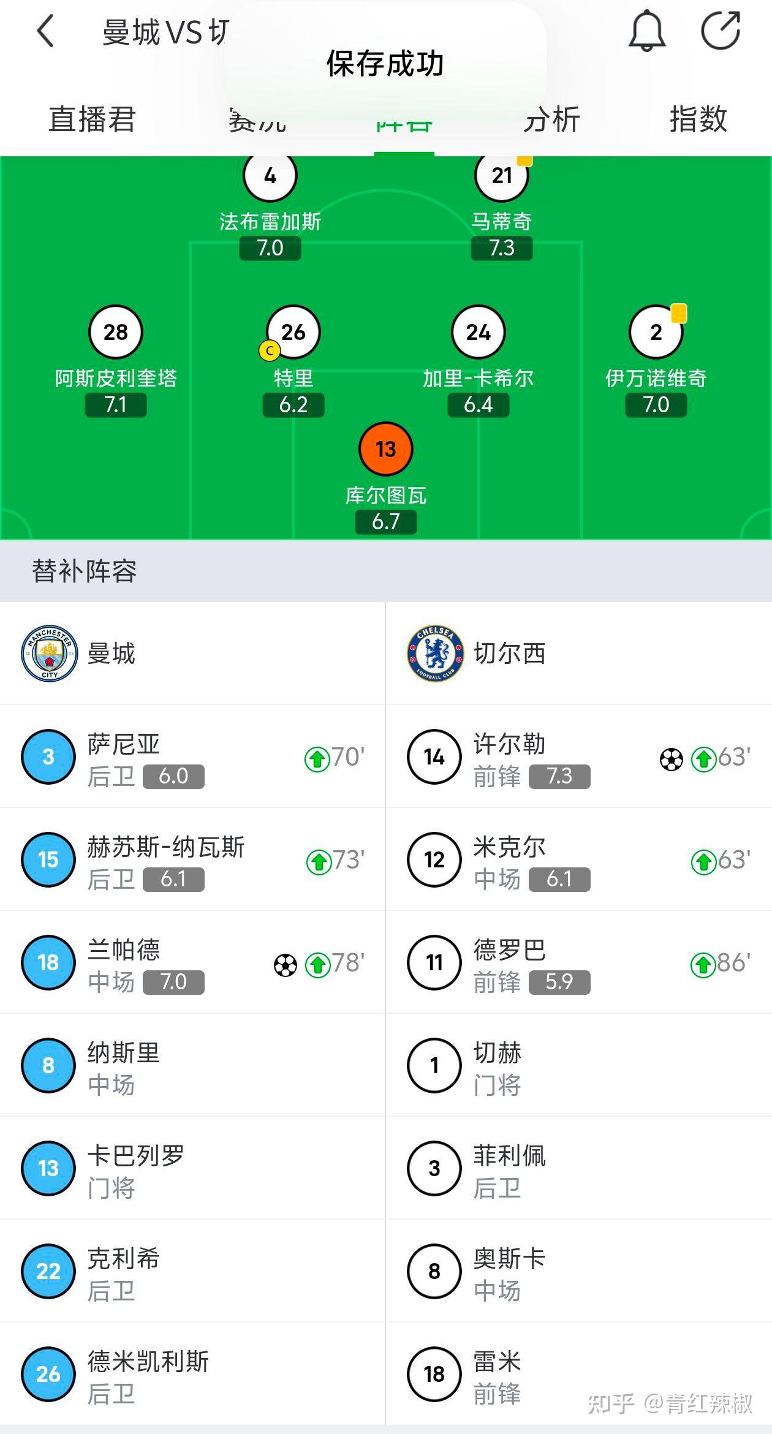Tap the number 18 兰帕德 badge

click(48, 962)
